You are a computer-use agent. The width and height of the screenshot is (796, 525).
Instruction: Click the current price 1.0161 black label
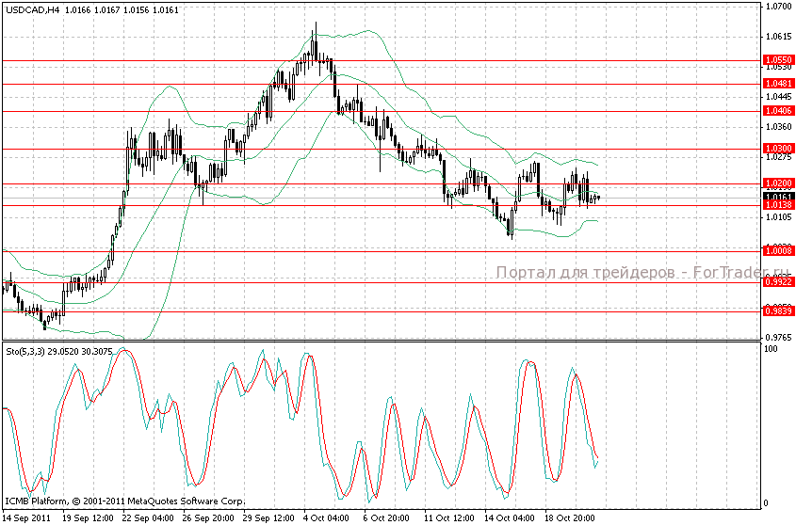778,197
